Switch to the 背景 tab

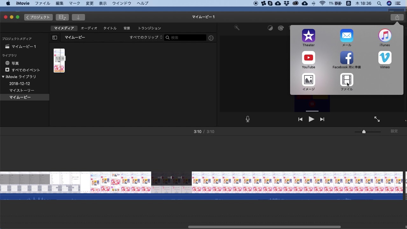click(127, 28)
